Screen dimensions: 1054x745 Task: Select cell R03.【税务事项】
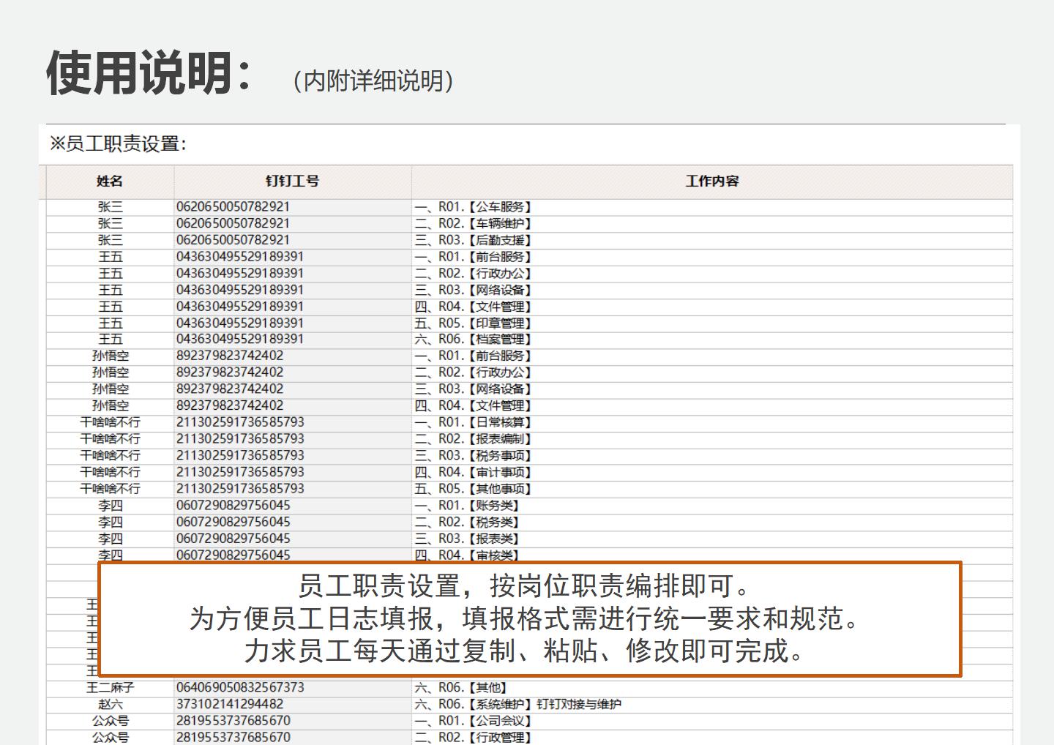point(712,456)
